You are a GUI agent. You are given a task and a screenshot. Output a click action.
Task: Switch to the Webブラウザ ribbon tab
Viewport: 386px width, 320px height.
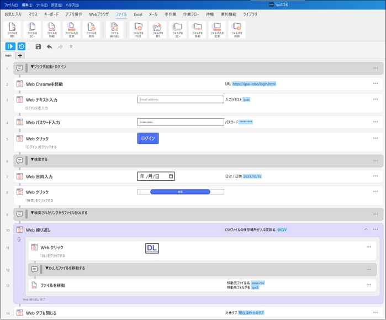(99, 14)
